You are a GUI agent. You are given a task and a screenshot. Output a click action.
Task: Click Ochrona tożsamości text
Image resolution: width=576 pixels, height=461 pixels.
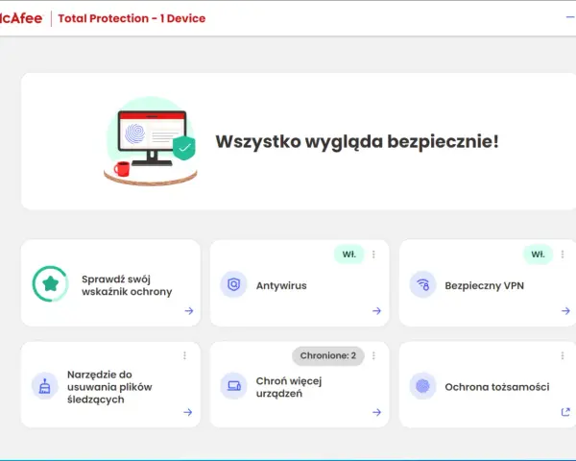[497, 387]
